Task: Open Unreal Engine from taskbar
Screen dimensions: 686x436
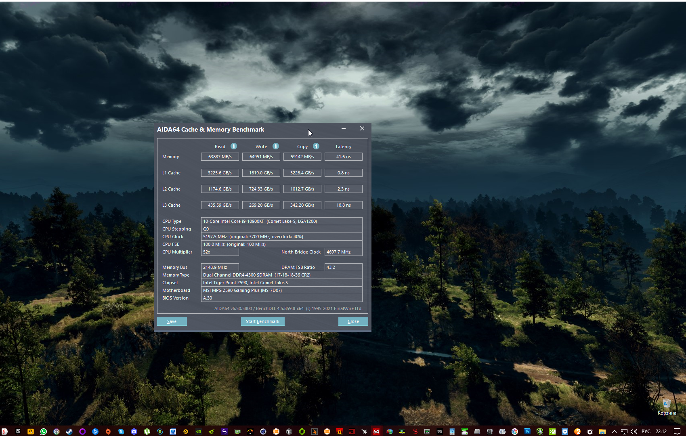Action: pos(289,432)
